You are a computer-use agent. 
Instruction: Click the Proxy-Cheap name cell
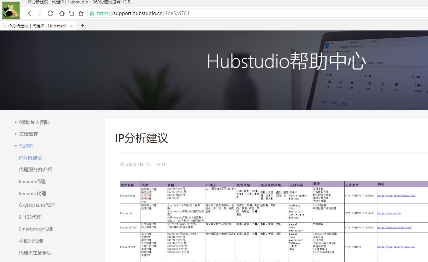[x=130, y=196]
